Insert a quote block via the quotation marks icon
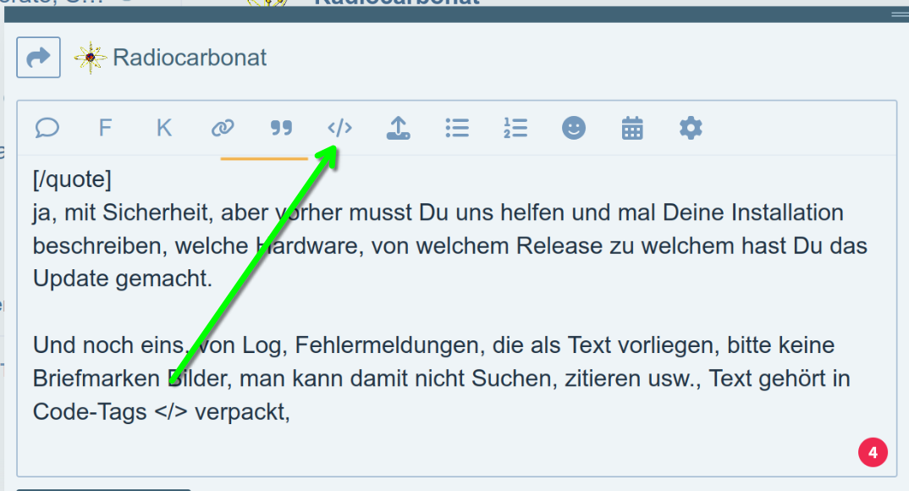909x491 pixels. pyautogui.click(x=281, y=128)
